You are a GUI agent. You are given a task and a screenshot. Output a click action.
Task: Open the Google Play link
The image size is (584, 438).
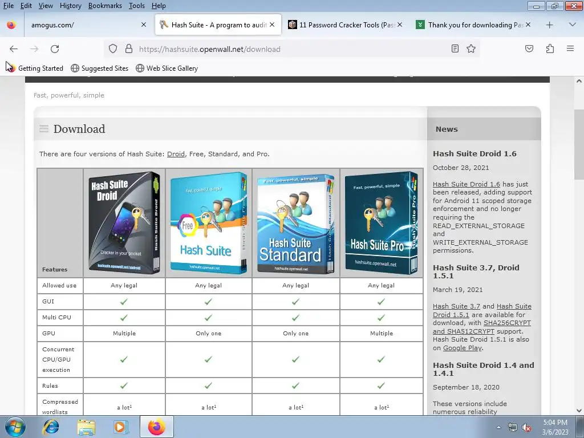(462, 348)
